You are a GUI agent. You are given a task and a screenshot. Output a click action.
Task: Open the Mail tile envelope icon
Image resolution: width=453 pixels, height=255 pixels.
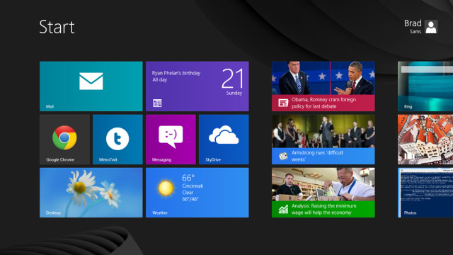click(91, 81)
